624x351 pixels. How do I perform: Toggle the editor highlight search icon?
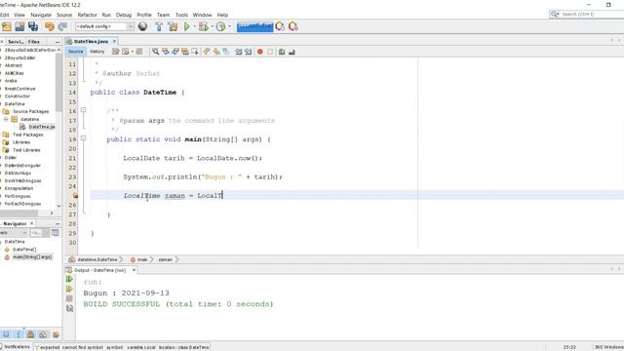click(x=185, y=52)
